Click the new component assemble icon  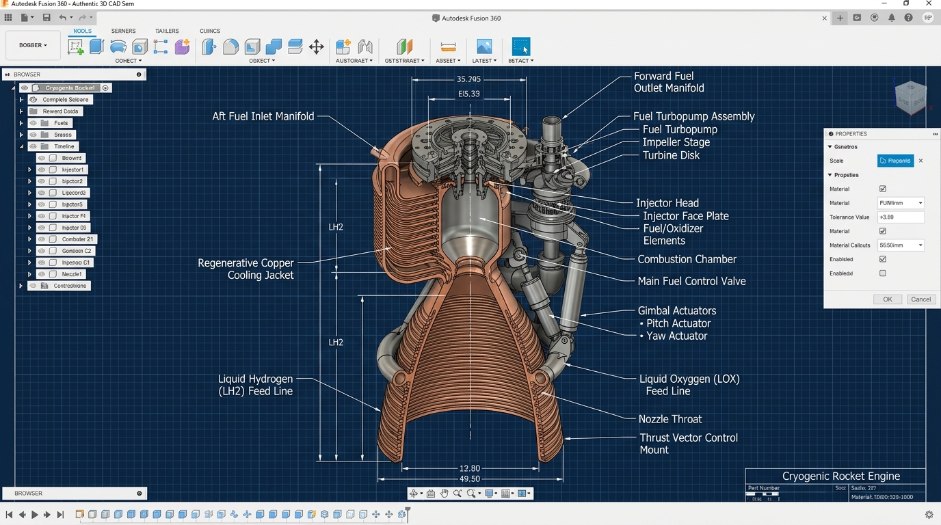[343, 46]
